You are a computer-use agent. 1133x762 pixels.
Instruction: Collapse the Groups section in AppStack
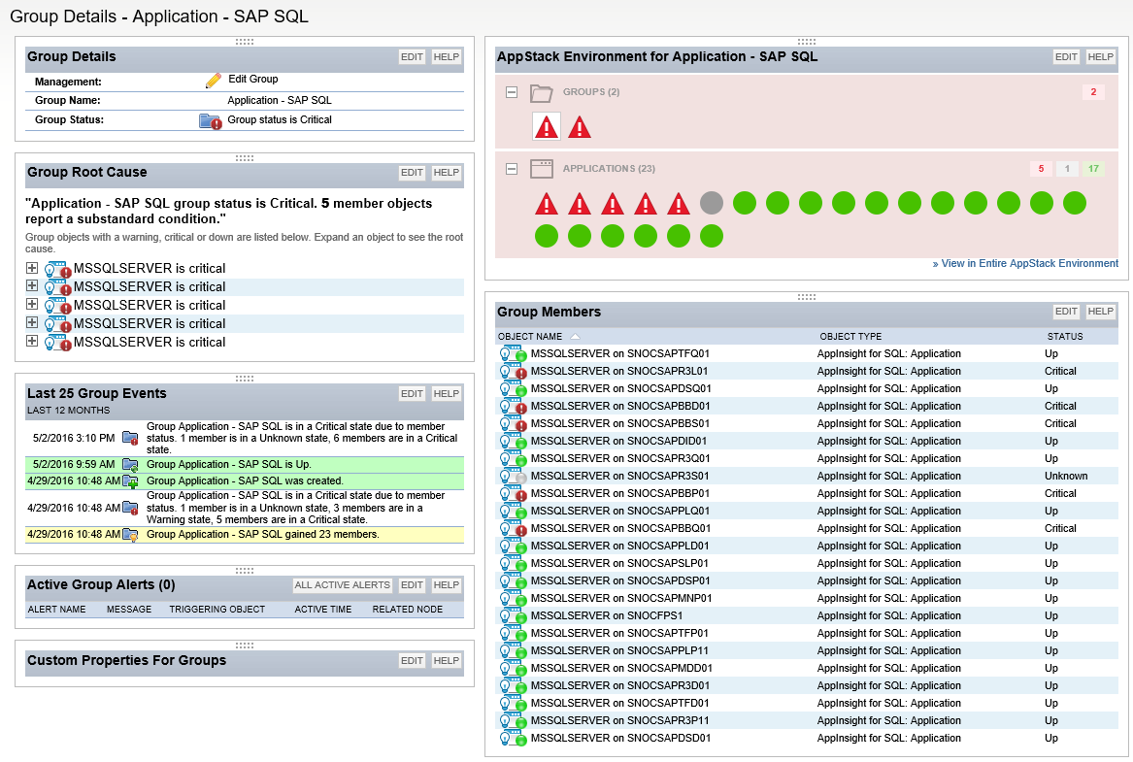pos(511,92)
